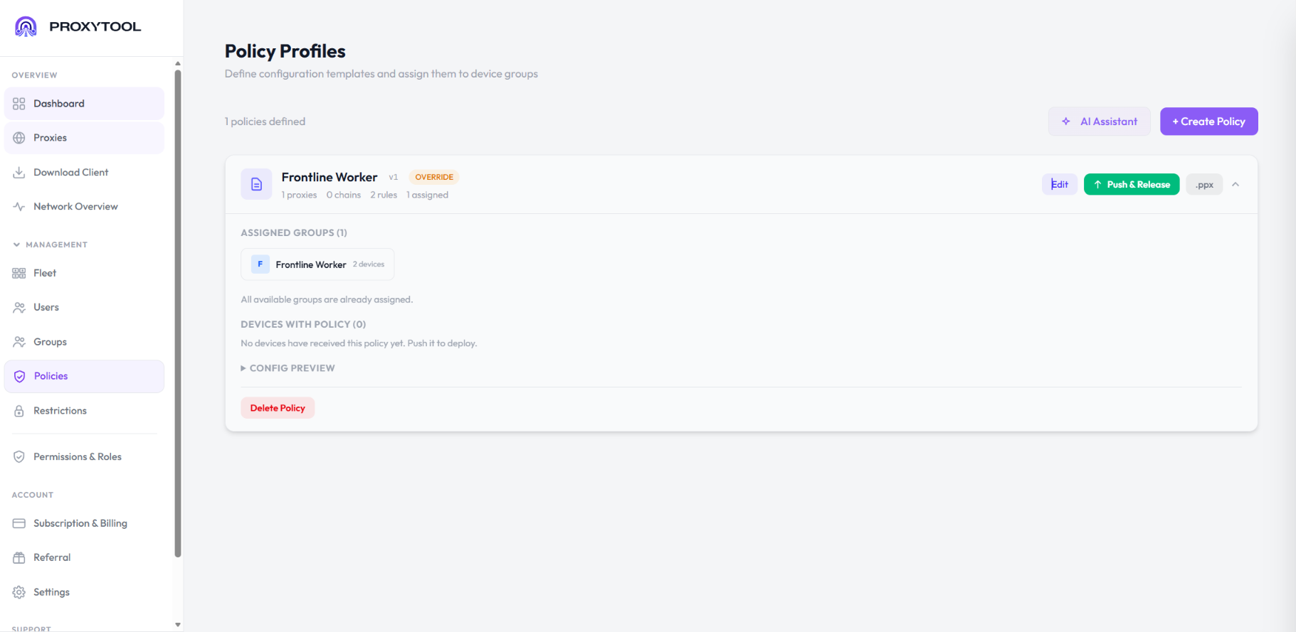Click the Users people icon

pyautogui.click(x=19, y=307)
